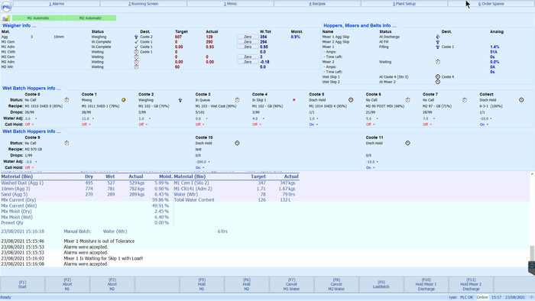Click the M2 Wtr waiting clock icon

coord(136,66)
